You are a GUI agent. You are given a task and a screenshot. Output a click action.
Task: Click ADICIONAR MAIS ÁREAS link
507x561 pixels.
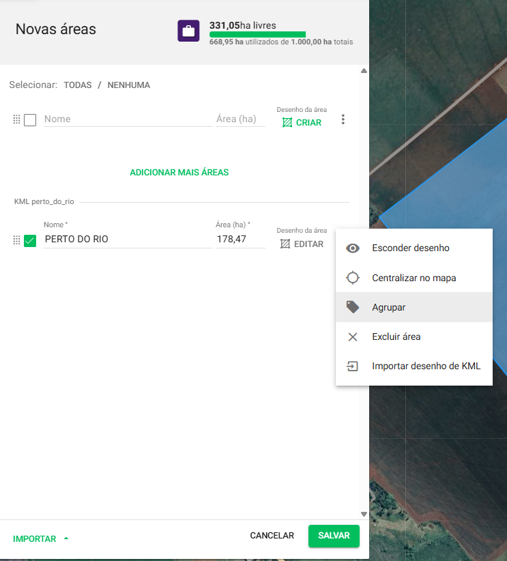point(179,173)
